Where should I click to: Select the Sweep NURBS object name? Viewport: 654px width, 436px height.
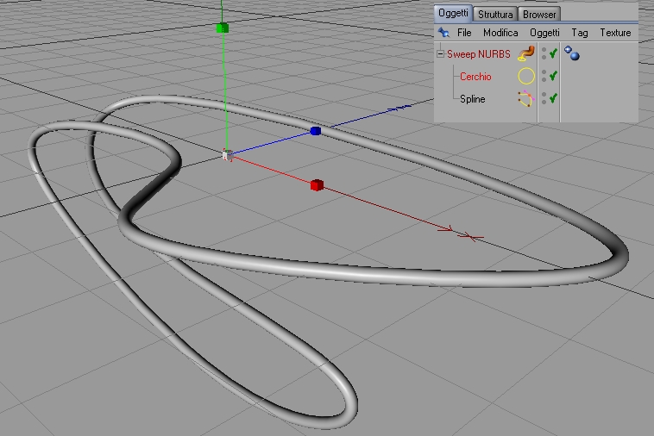(478, 54)
